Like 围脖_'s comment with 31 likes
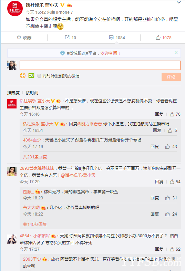This screenshot has height=271, width=185. [171, 198]
